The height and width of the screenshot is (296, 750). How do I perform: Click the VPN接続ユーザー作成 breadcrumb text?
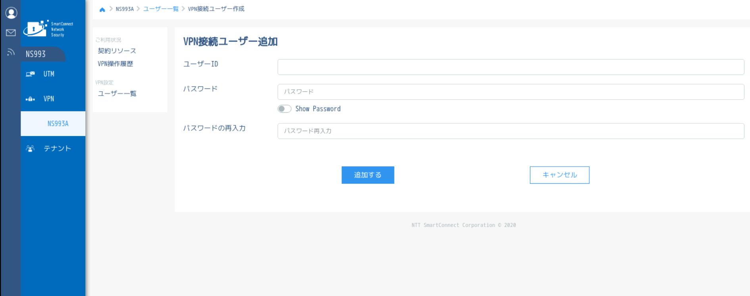216,9
